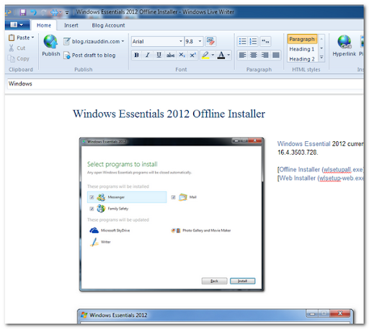
Task: Toggle Underline formatting
Action: click(159, 55)
